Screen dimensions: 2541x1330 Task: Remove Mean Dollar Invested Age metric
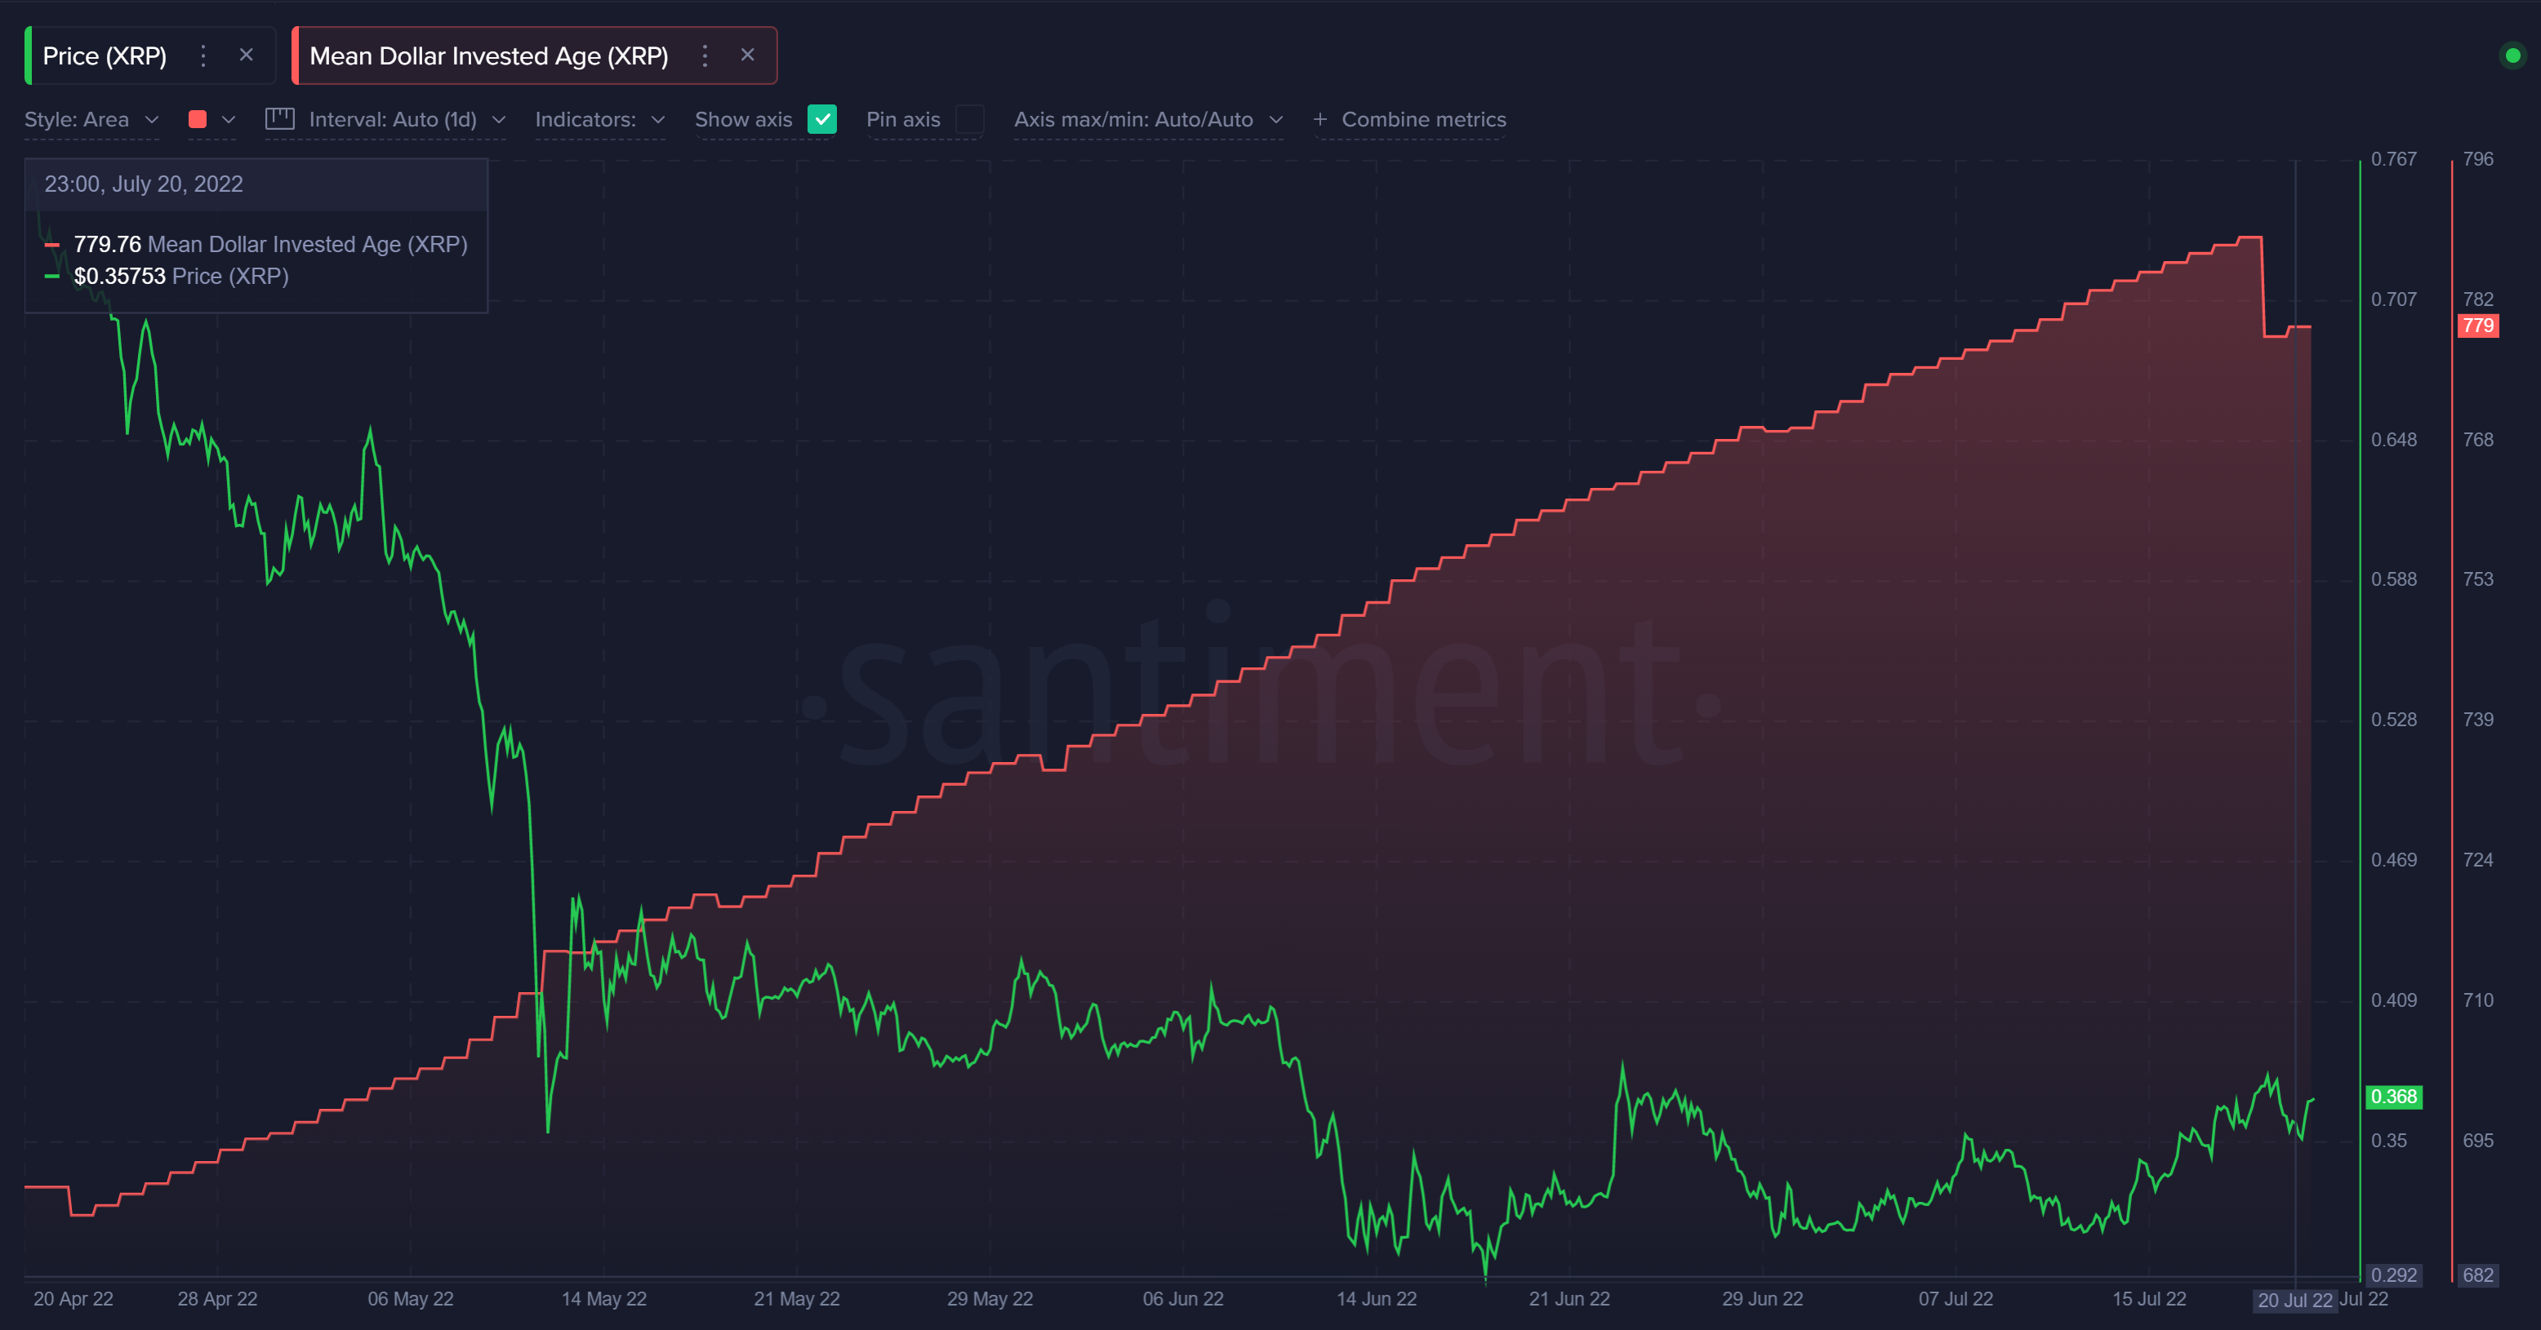click(748, 55)
